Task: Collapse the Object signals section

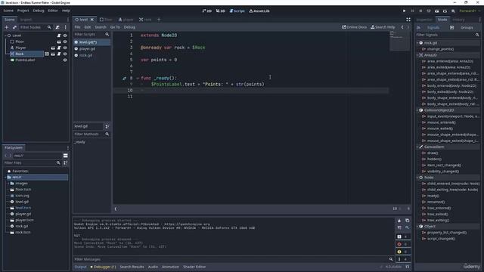Action: tap(417, 227)
